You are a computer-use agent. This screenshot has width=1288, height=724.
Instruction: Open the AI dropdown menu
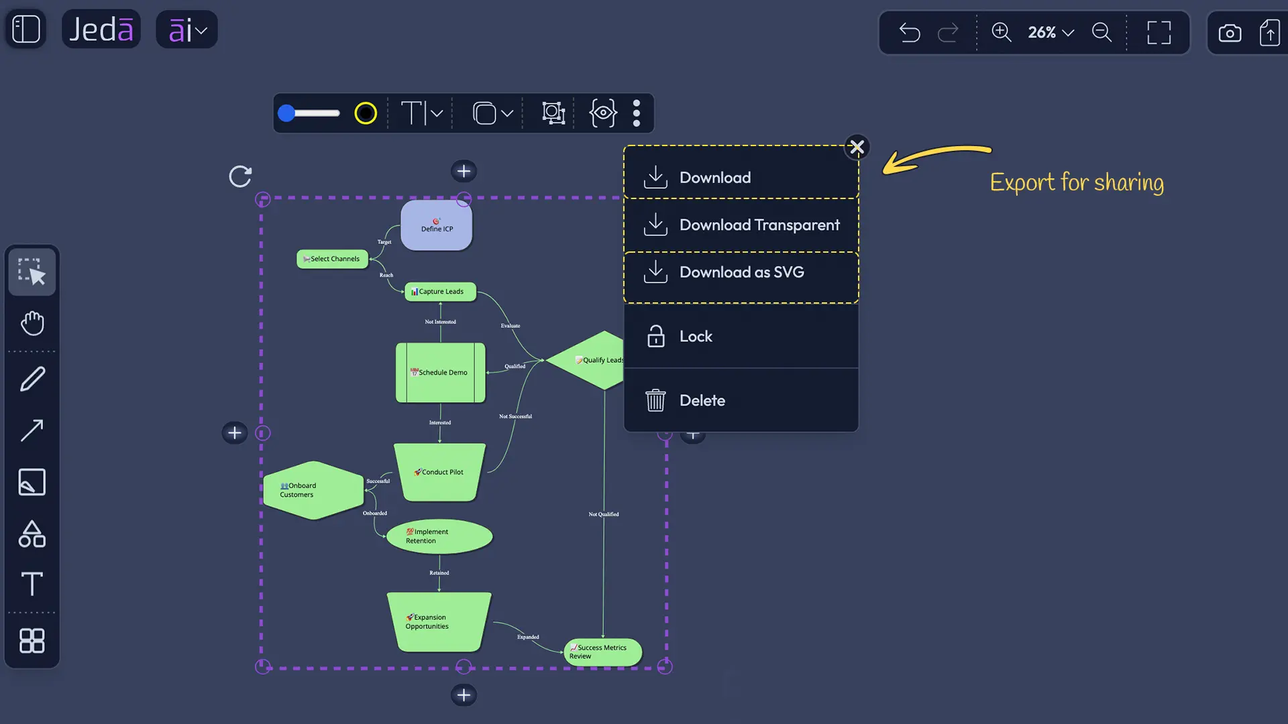[x=186, y=29]
